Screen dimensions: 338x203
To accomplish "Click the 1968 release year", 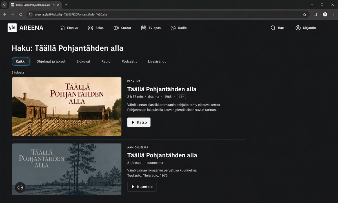I will (x=168, y=97).
